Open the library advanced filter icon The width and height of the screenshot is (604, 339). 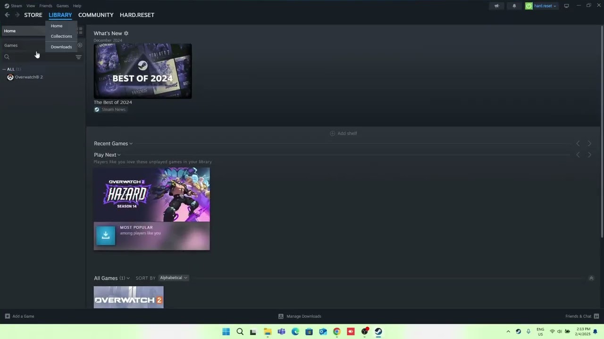click(x=78, y=57)
